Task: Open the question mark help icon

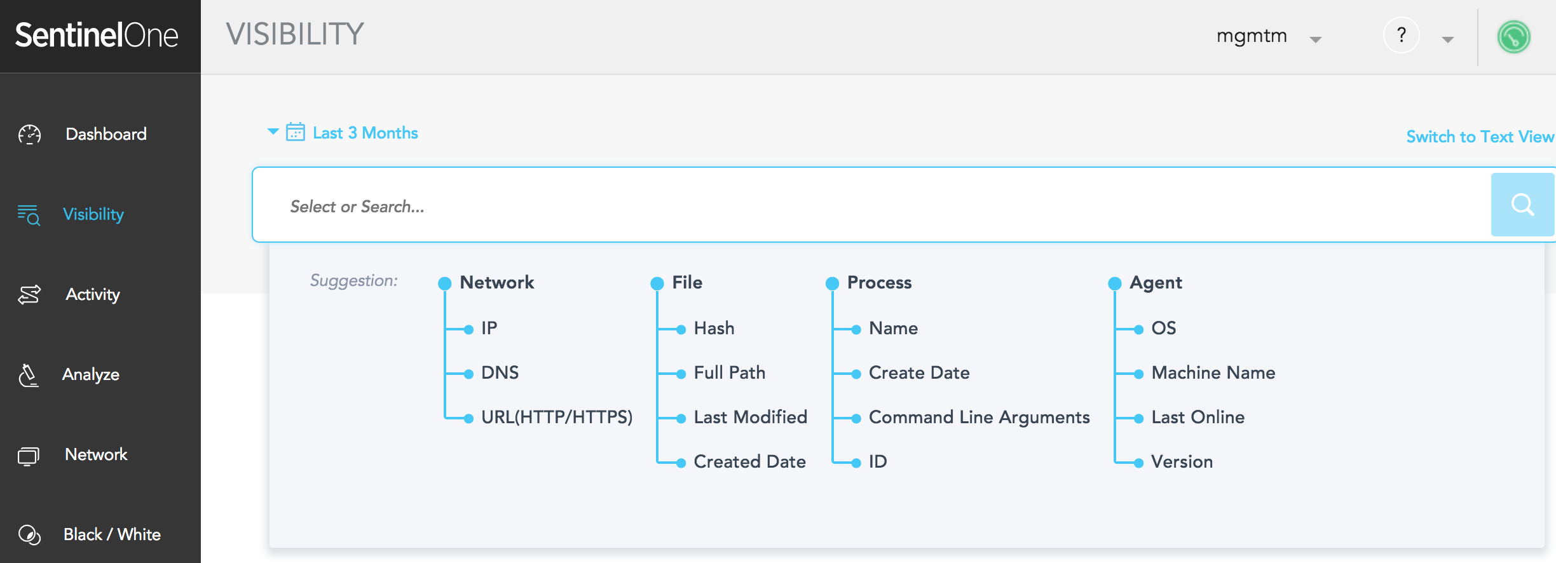Action: click(1401, 36)
